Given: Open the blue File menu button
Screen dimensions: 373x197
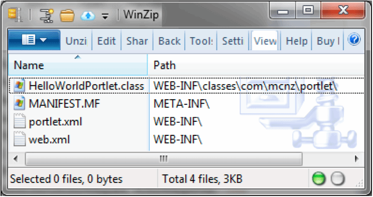Looking at the screenshot, I should [x=34, y=40].
